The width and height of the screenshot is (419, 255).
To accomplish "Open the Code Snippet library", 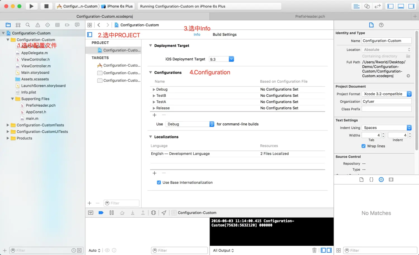I will (x=371, y=180).
